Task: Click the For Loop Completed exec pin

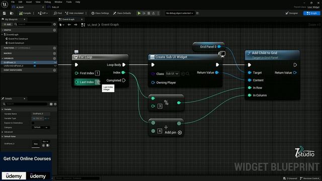Action: click(124, 80)
